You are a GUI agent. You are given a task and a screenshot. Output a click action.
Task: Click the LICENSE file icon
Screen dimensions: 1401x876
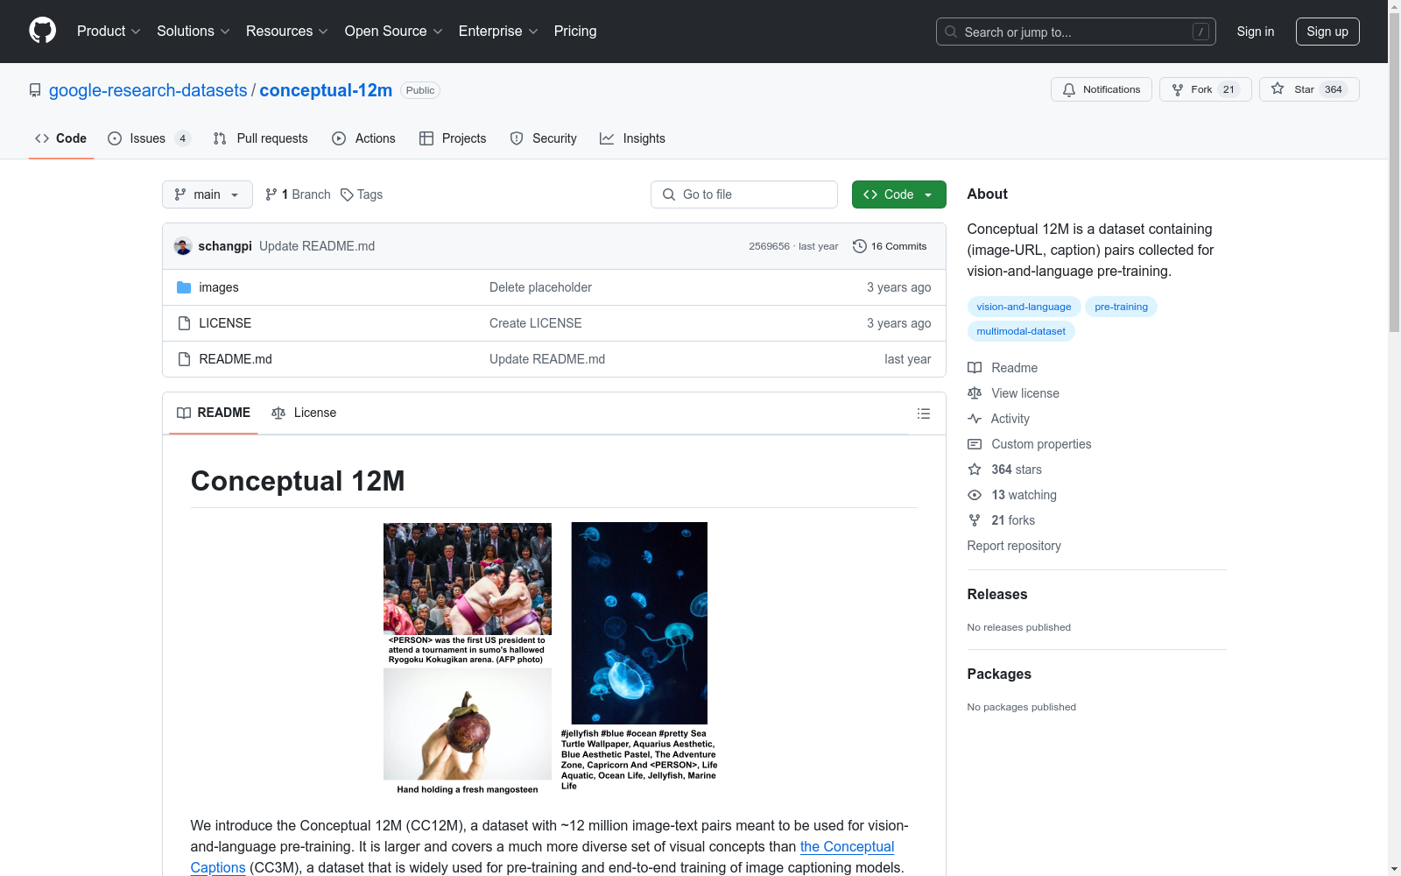184,323
